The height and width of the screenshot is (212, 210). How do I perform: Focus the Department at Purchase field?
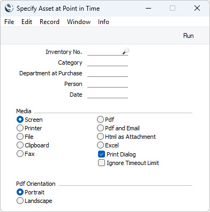click(108, 73)
